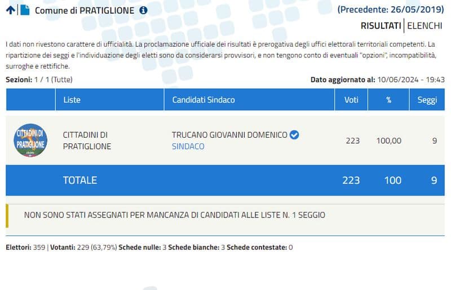
Task: Click the Comune di PRATIGLIONE heading
Action: [85, 10]
